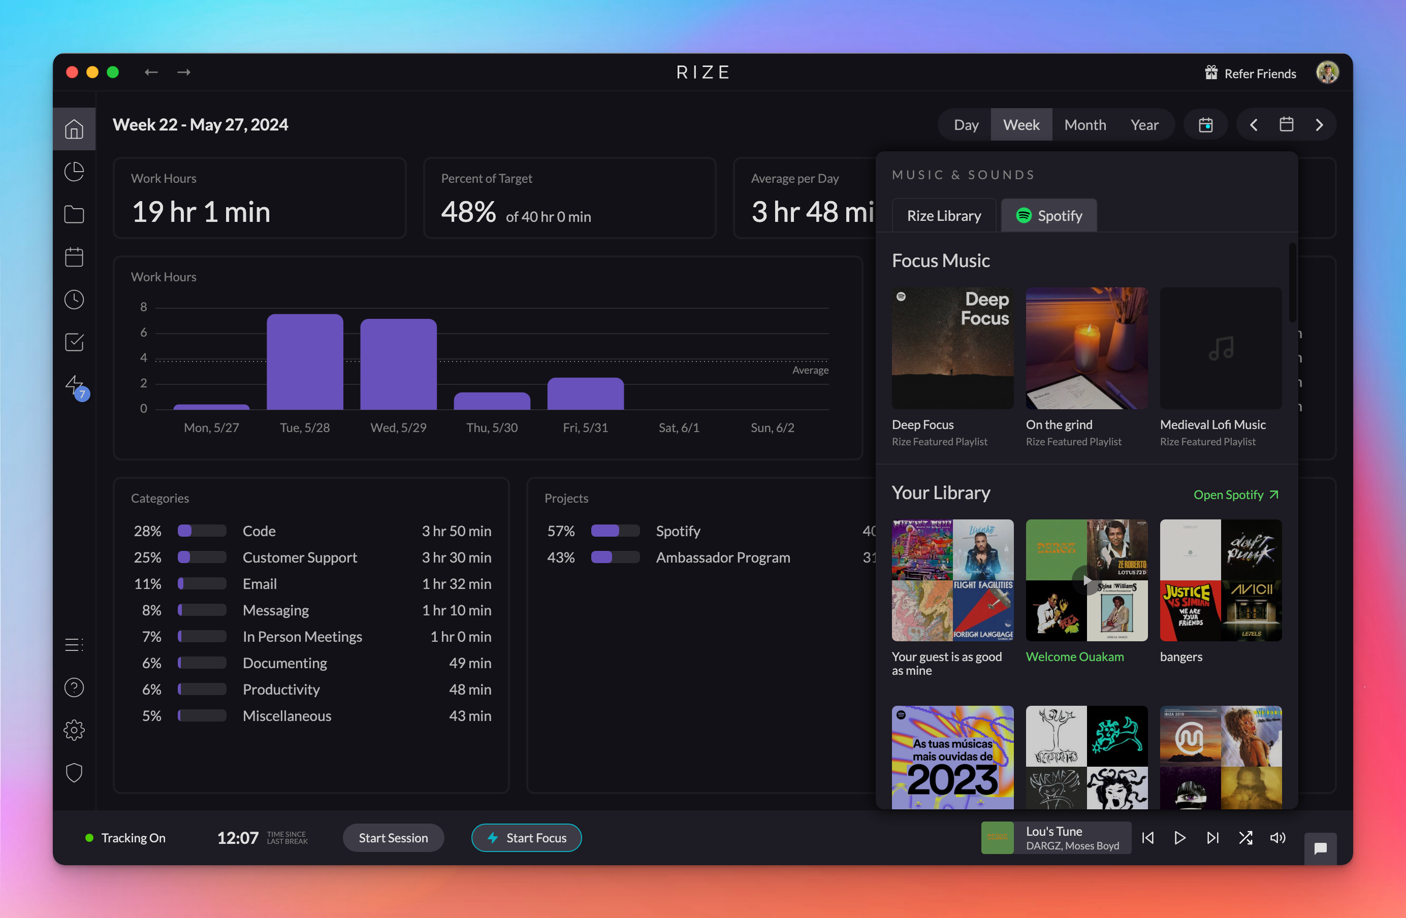1406x918 pixels.
Task: Click the Lou's Tune now playing info
Action: tap(1056, 838)
